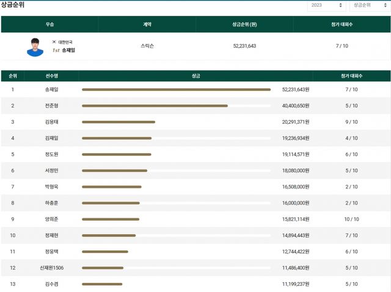Open player 하충훈's entry
The height and width of the screenshot is (292, 391).
[x=52, y=203]
